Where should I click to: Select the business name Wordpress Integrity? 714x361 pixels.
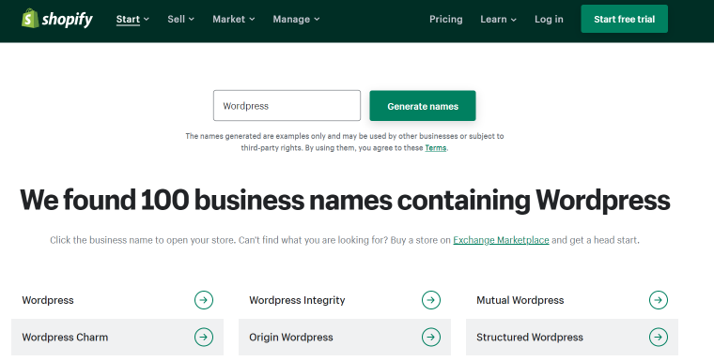(x=297, y=301)
